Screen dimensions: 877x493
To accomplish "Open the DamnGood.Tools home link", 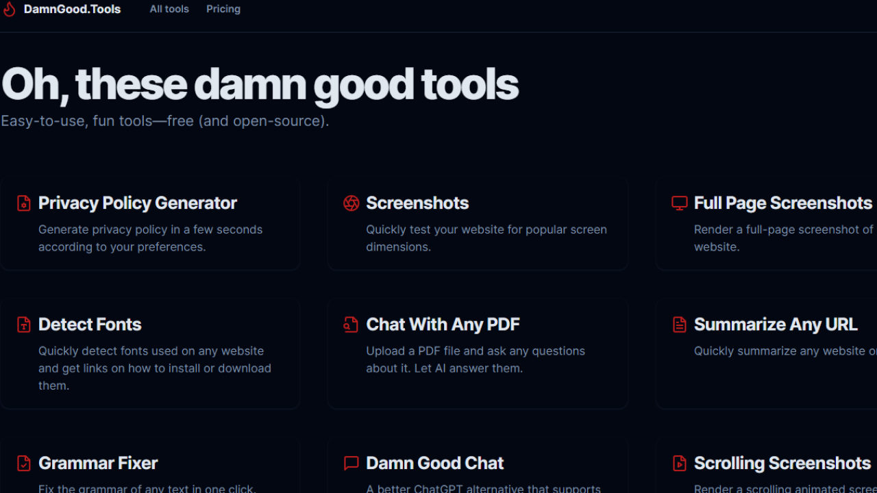I will (x=72, y=10).
